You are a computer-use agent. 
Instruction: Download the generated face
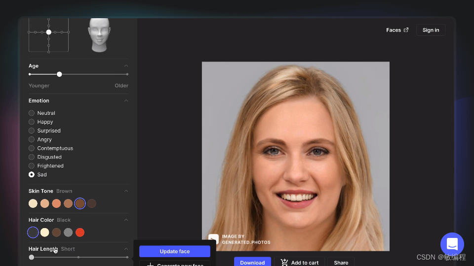(252, 262)
